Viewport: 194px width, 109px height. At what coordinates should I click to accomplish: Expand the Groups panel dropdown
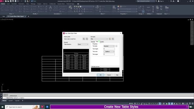141,14
